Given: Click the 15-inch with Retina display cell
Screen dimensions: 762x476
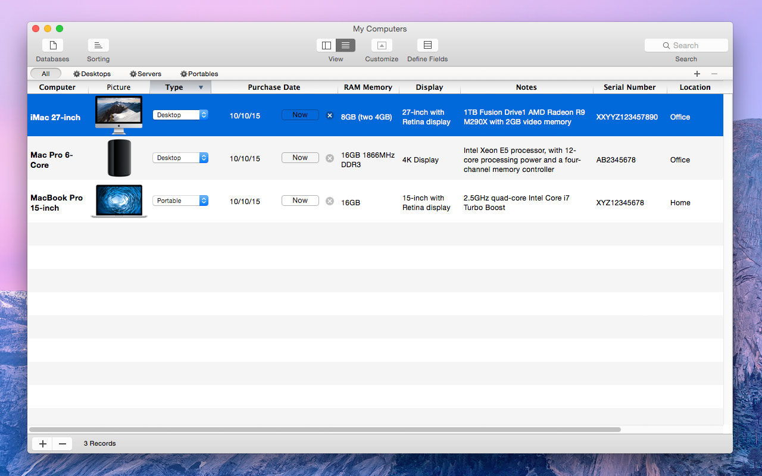Looking at the screenshot, I should pos(426,203).
